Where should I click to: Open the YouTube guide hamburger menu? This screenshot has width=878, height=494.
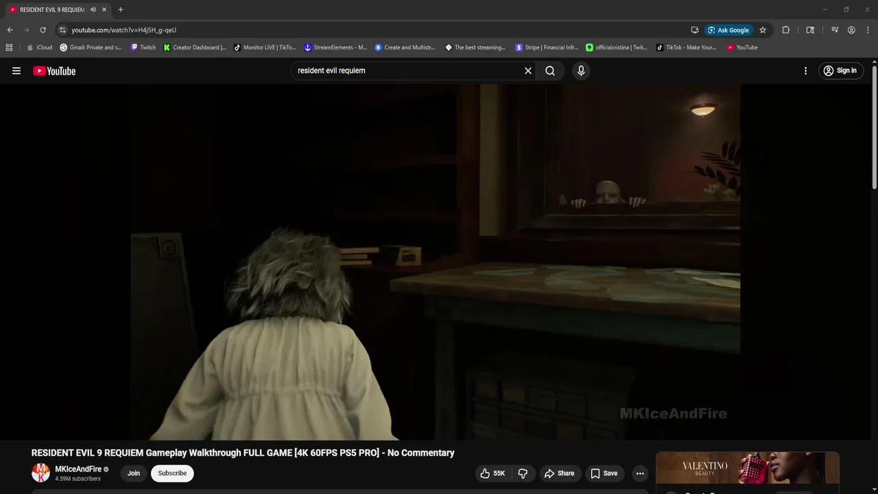point(16,71)
